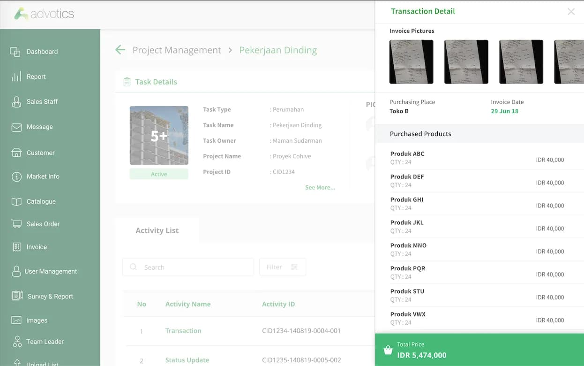Click the No column header
This screenshot has height=366, width=584.
point(142,304)
